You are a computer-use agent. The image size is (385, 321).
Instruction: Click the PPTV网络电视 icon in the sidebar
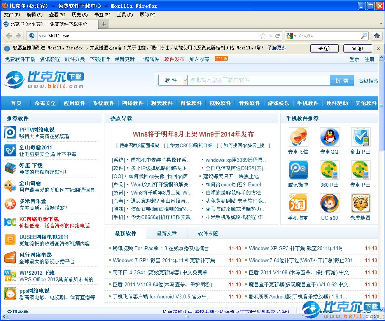[10, 133]
